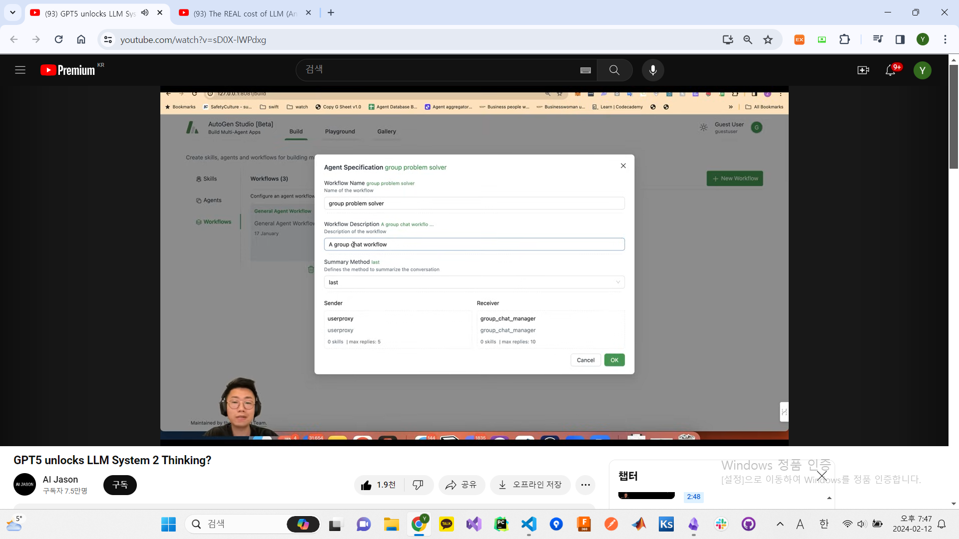Open Chrome extensions puzzle icon

[845, 39]
